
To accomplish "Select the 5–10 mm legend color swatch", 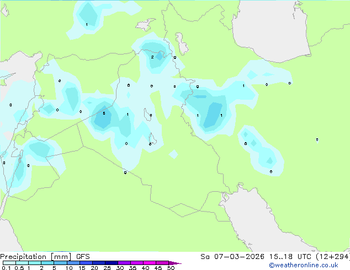I will coord(61,263).
